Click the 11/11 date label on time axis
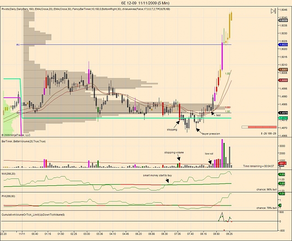 [22, 234]
